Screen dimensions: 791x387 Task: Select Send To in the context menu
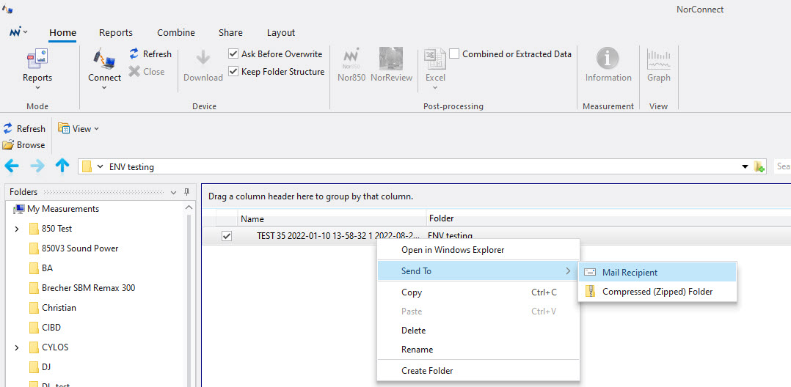coord(478,271)
